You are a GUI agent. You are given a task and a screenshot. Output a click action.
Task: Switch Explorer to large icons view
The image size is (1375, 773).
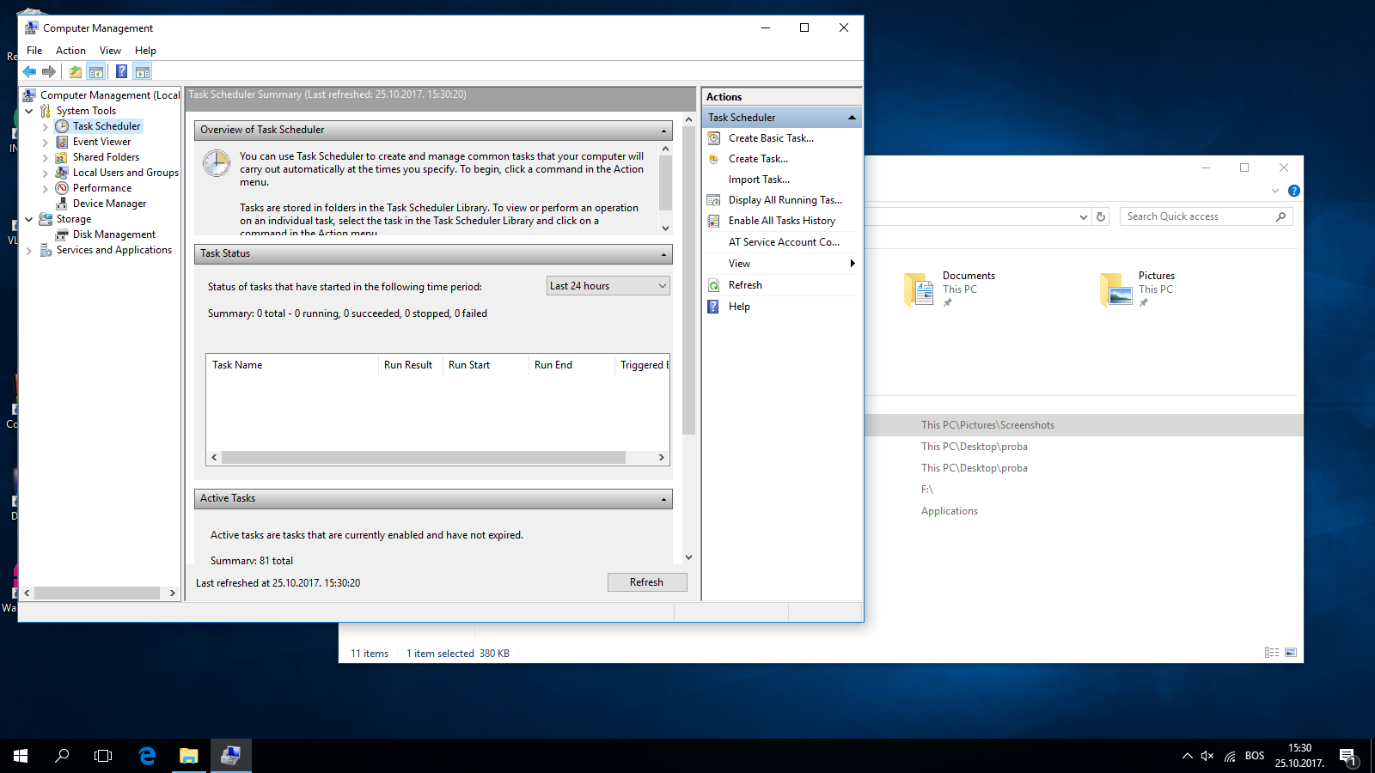1290,653
